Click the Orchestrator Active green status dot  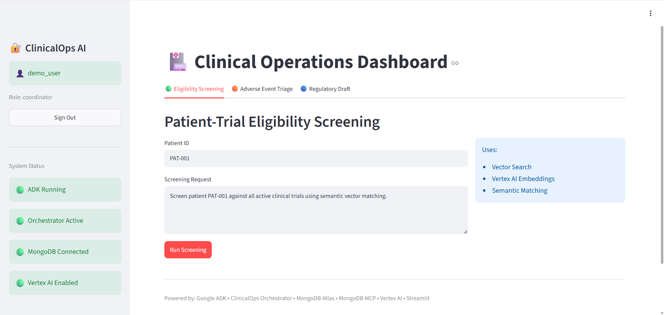click(x=20, y=221)
